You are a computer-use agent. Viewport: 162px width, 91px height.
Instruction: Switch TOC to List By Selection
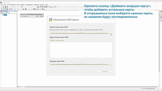tap(7, 13)
